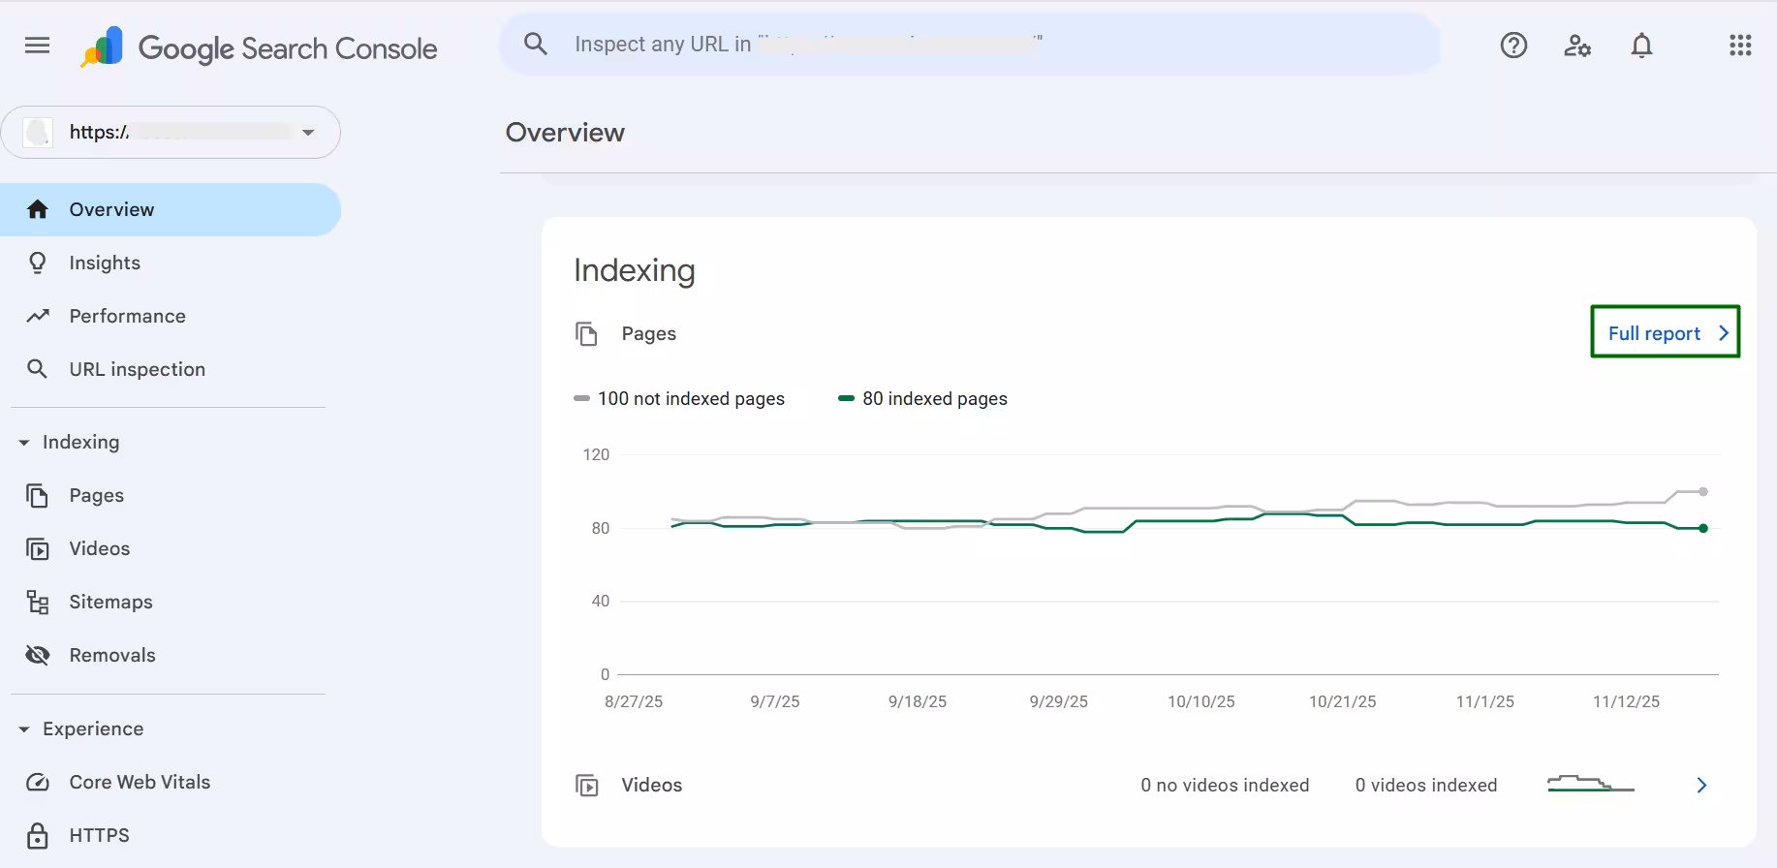Collapse the Indexing sidebar section
Screen dimensions: 1777x868
coord(24,443)
